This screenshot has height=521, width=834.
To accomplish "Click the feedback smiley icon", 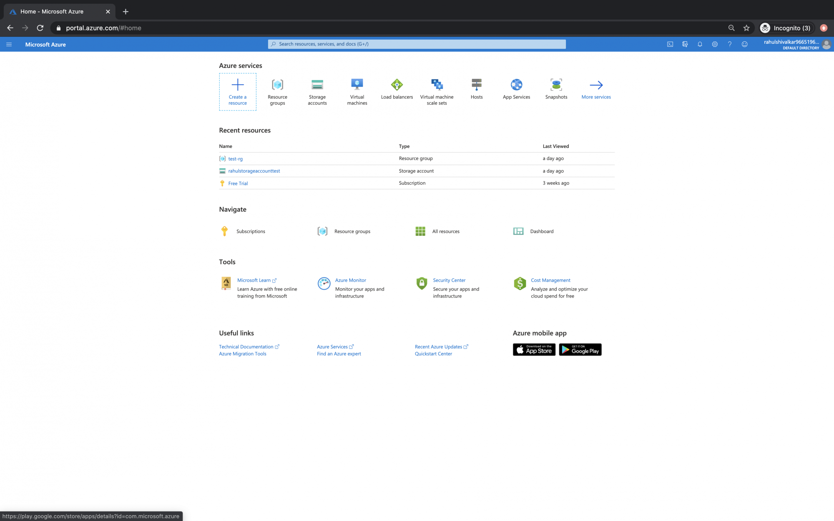I will click(x=745, y=44).
